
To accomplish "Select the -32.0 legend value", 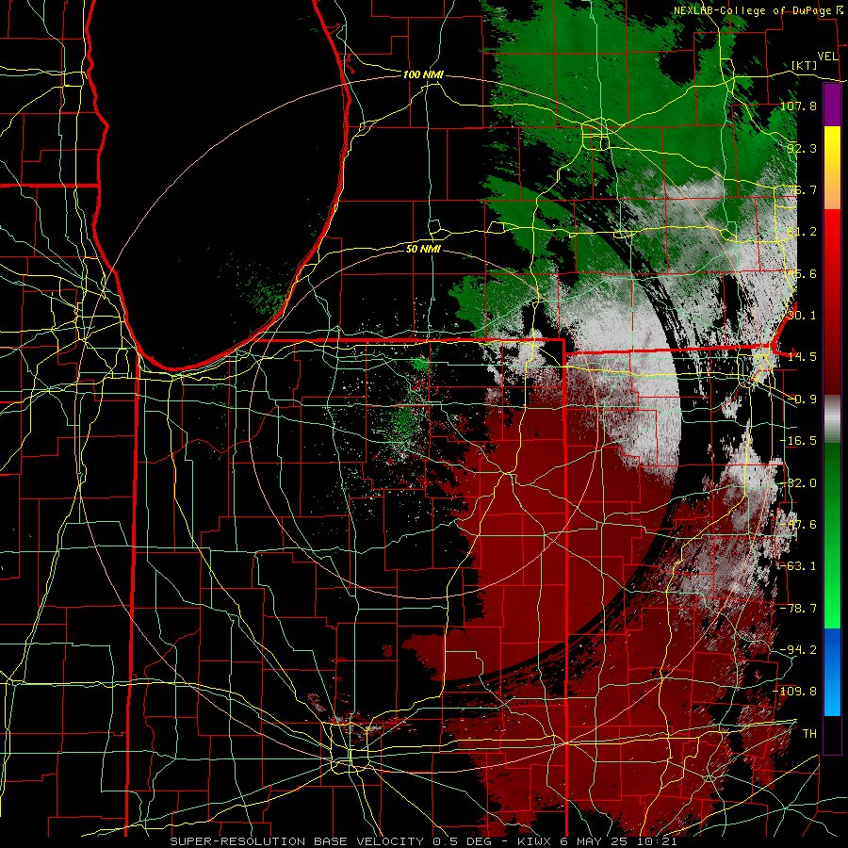I will [798, 483].
